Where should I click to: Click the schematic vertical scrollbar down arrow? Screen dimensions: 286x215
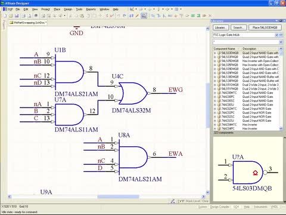point(207,192)
